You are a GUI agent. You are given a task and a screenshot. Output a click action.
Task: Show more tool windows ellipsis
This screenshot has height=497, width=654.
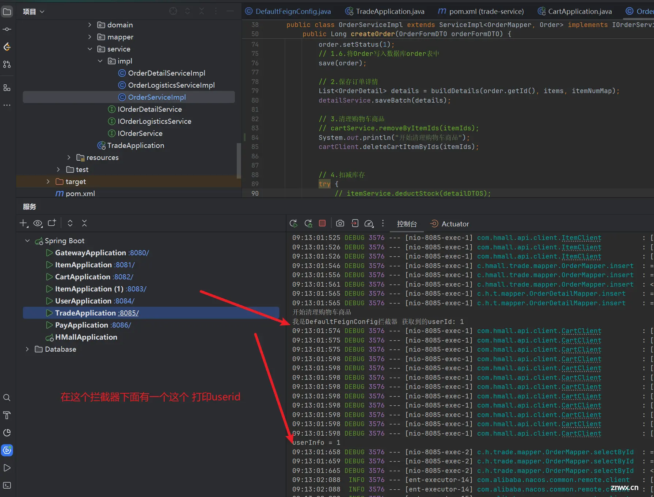click(7, 105)
